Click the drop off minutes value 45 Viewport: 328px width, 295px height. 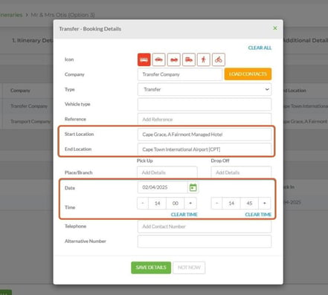click(249, 204)
